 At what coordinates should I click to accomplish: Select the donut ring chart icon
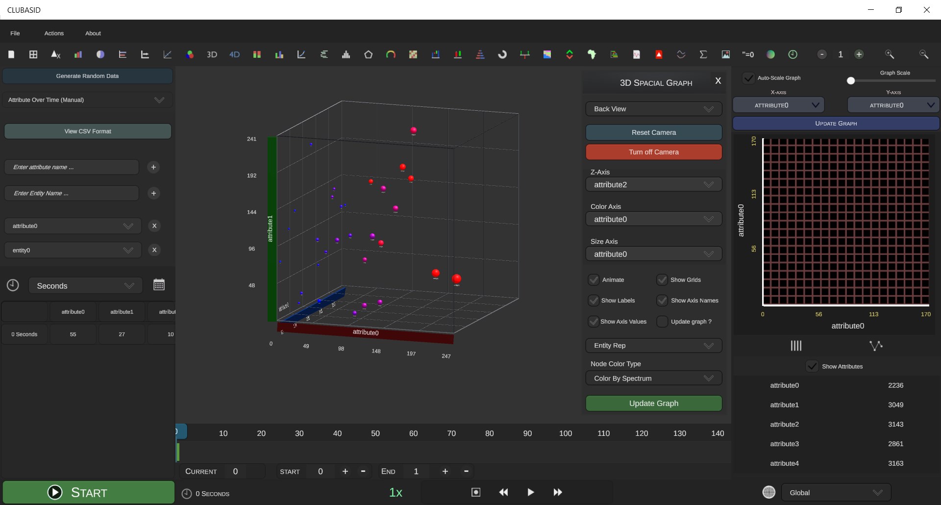point(502,54)
